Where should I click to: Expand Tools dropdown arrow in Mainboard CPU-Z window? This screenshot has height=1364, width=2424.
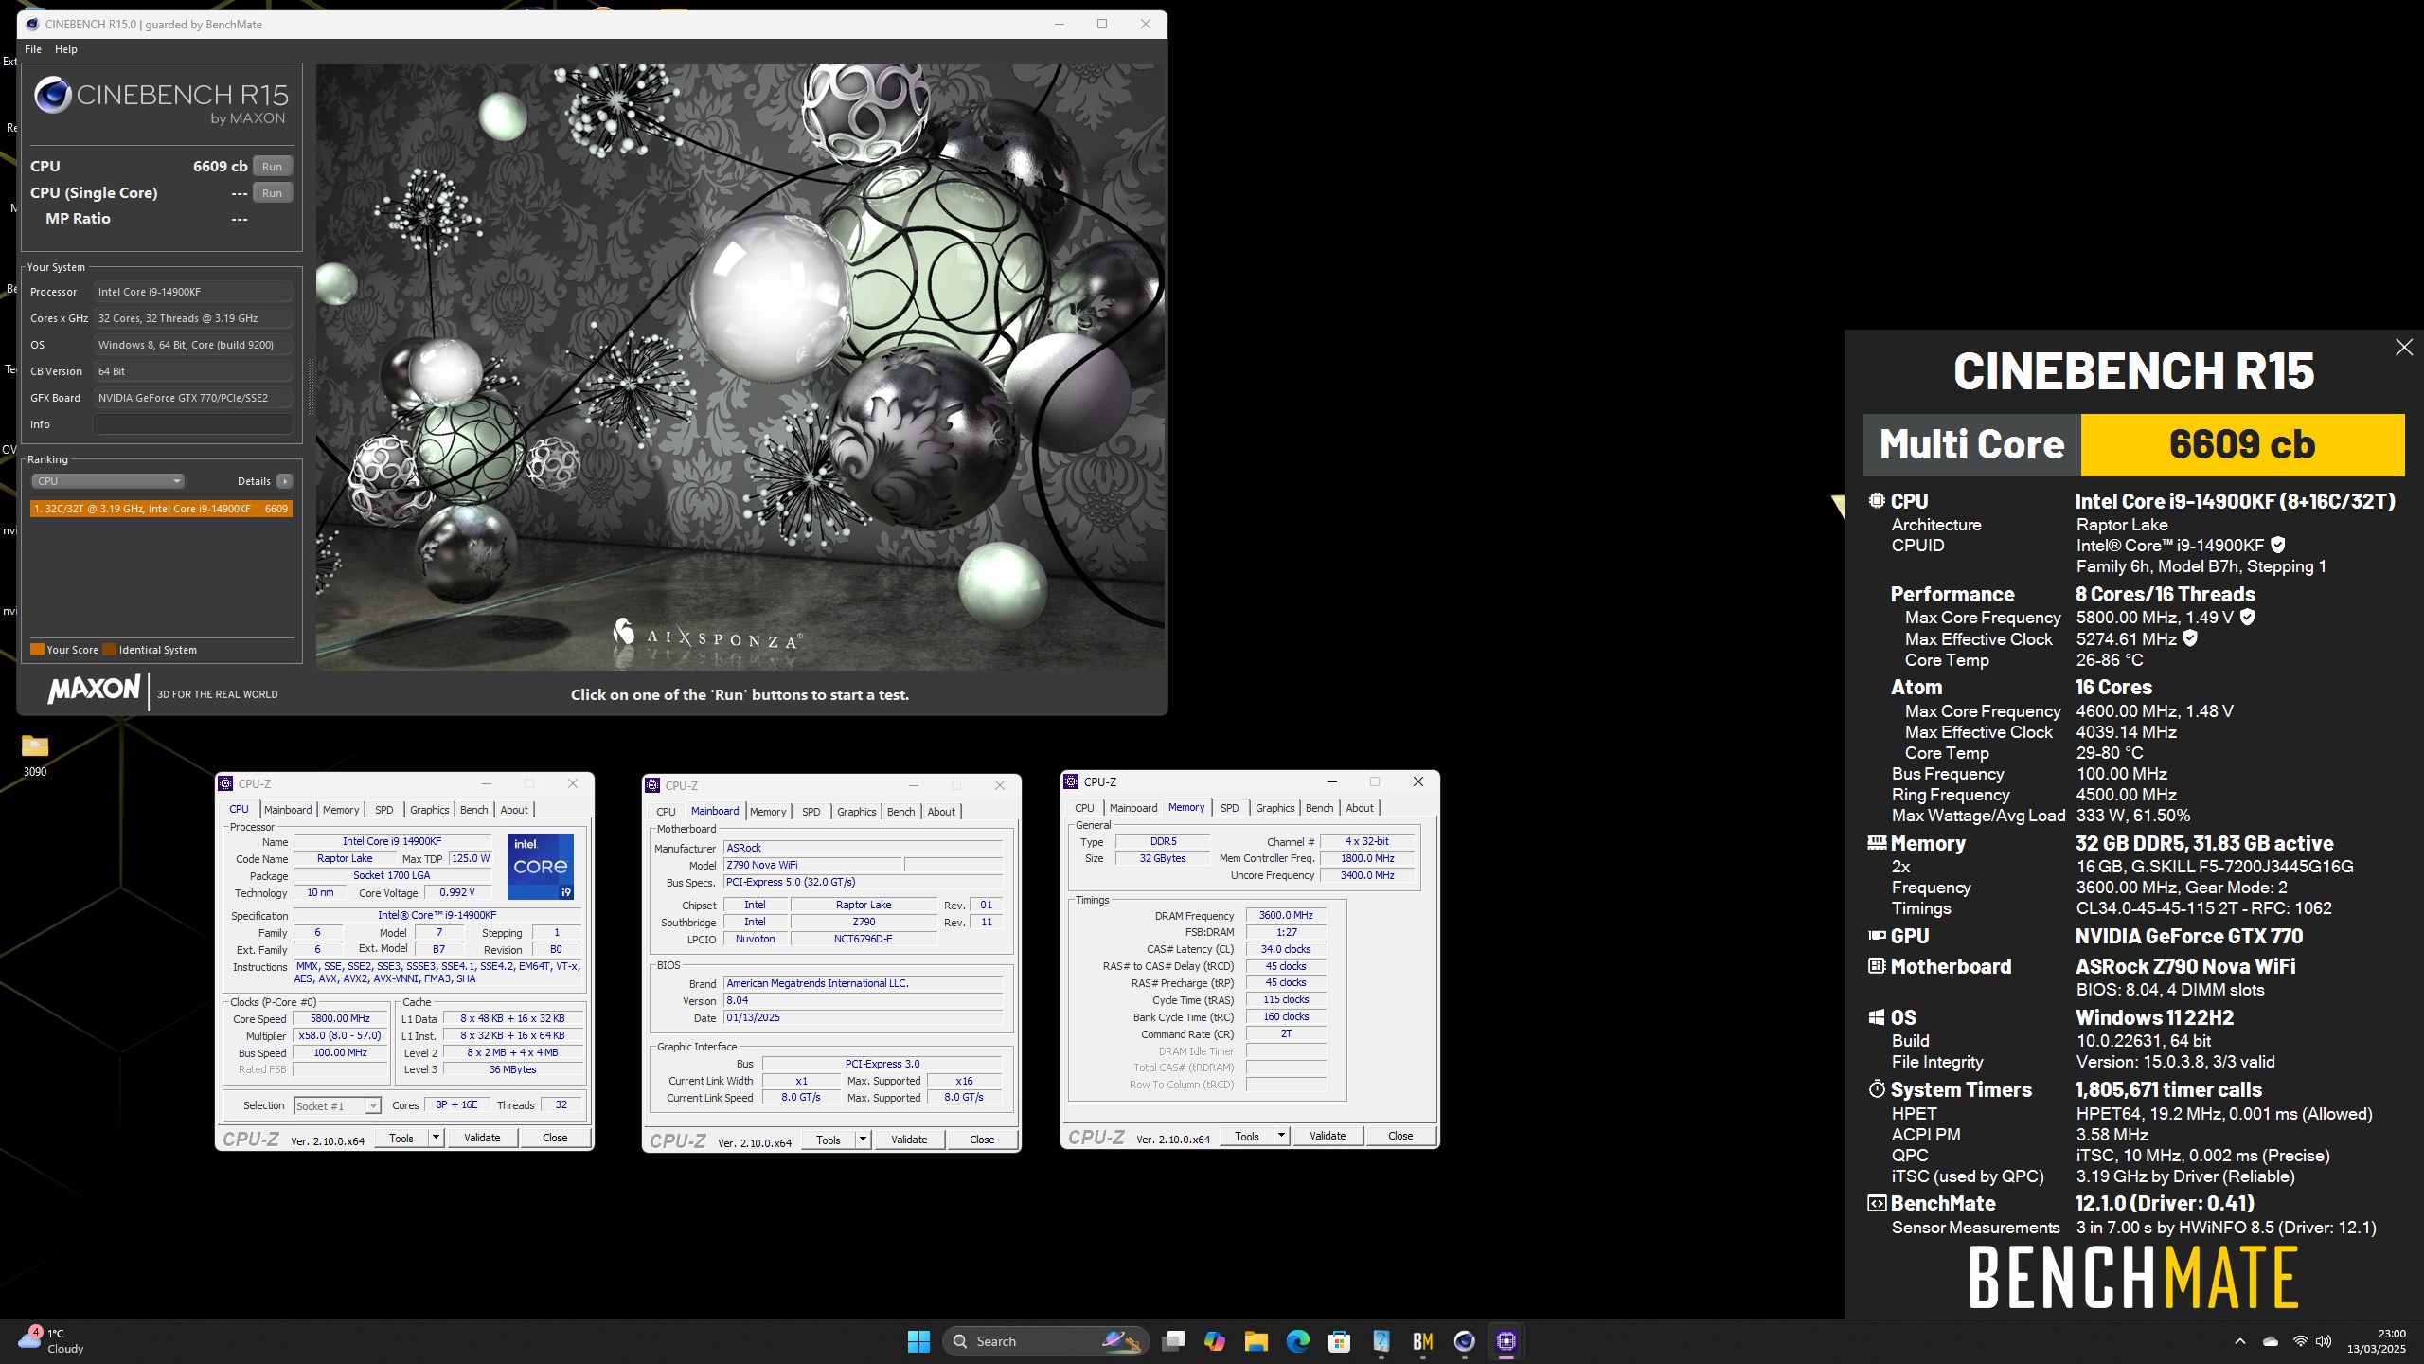tap(863, 1140)
